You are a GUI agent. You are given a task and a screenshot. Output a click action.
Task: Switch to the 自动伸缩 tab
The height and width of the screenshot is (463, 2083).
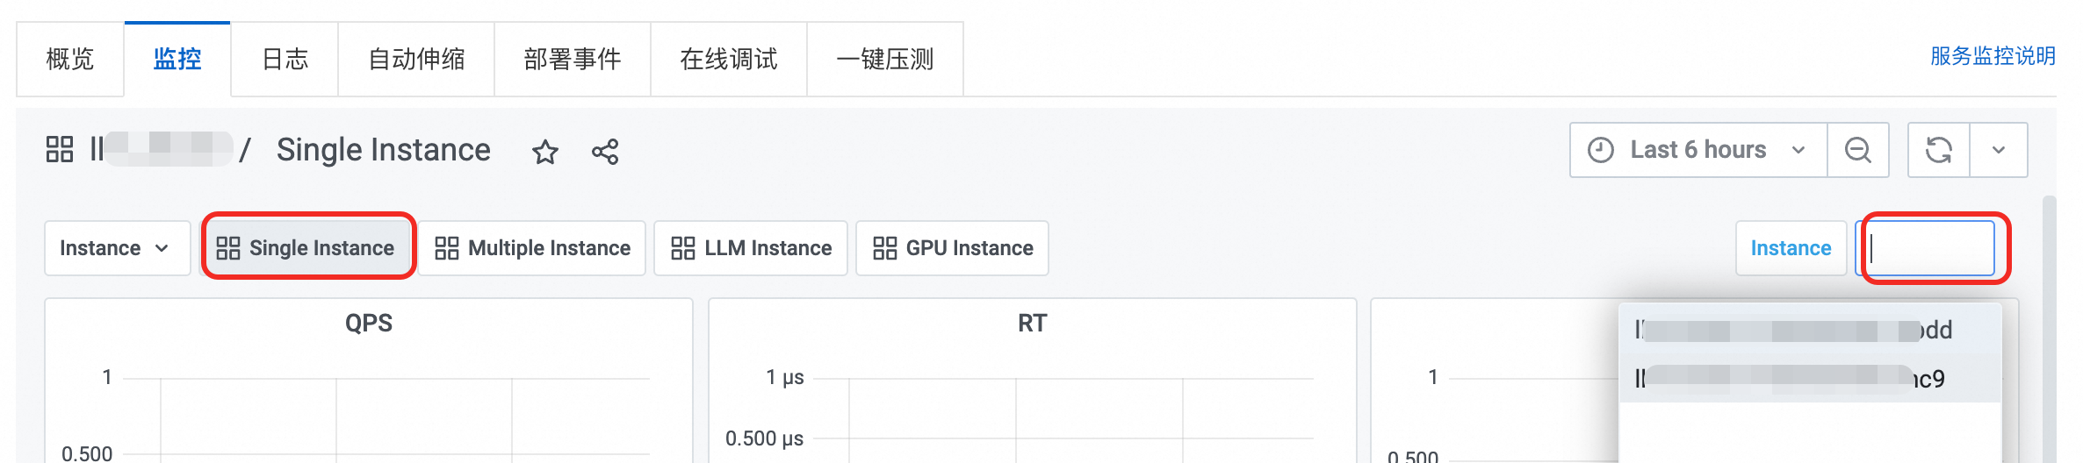[416, 60]
